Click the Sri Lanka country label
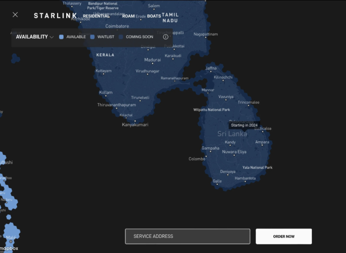This screenshot has height=253, width=346. point(232,134)
